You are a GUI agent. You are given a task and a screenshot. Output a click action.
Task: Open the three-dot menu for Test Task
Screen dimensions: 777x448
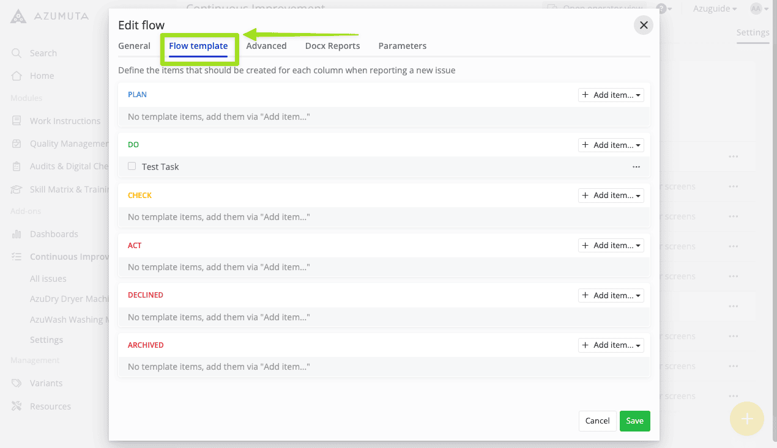click(636, 167)
